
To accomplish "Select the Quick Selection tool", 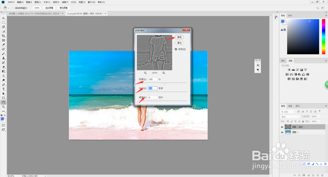I will 3,31.
